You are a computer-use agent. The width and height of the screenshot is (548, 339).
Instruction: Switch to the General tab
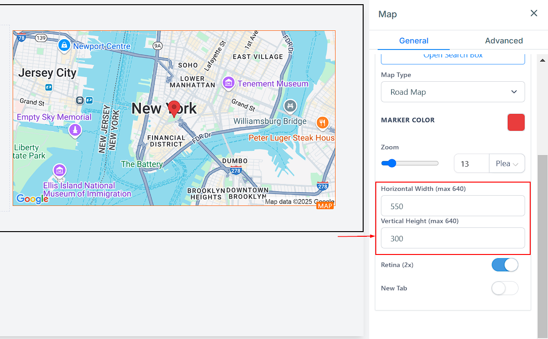coord(413,41)
